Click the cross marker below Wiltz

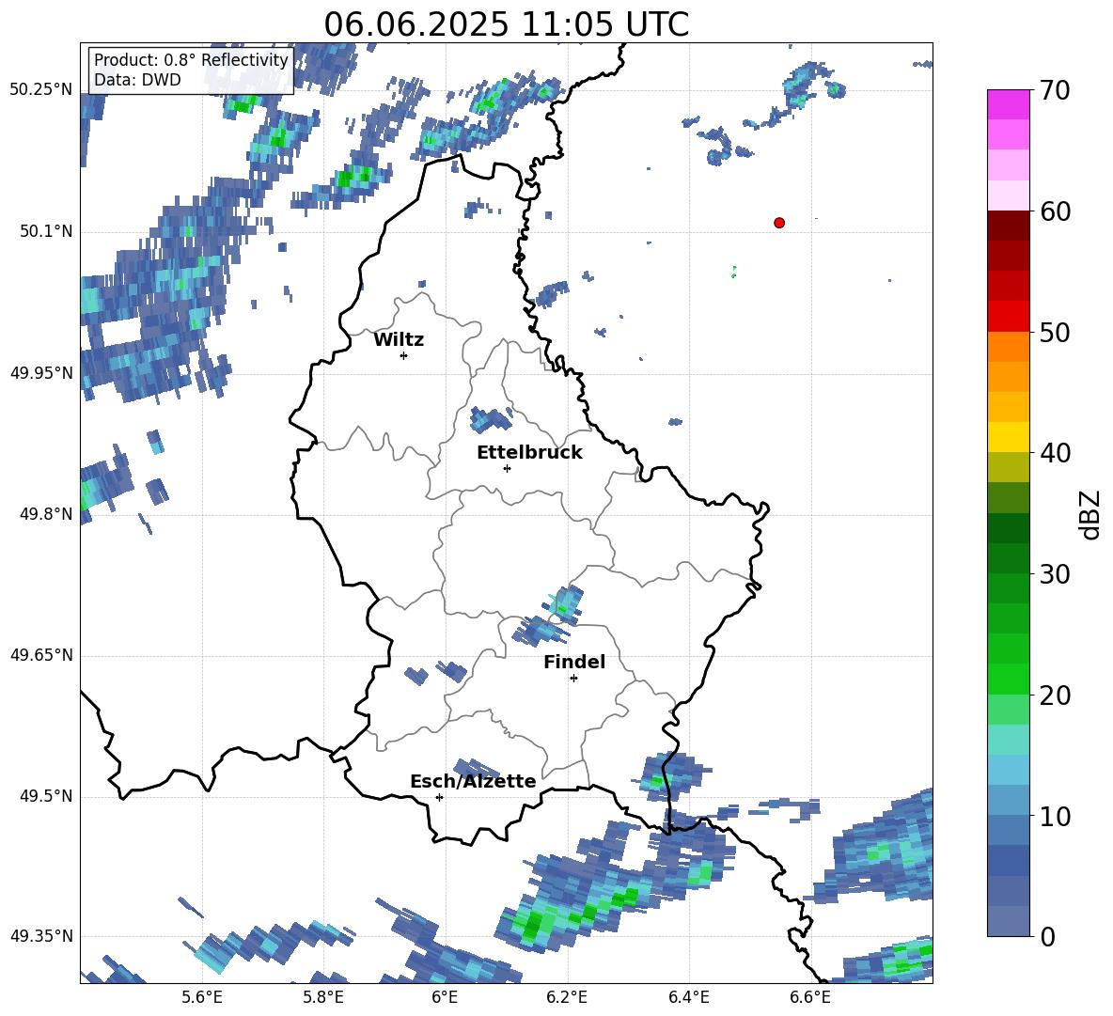coord(404,355)
